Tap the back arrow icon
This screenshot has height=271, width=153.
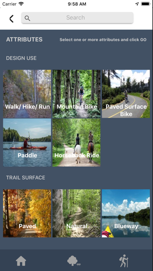click(x=11, y=19)
